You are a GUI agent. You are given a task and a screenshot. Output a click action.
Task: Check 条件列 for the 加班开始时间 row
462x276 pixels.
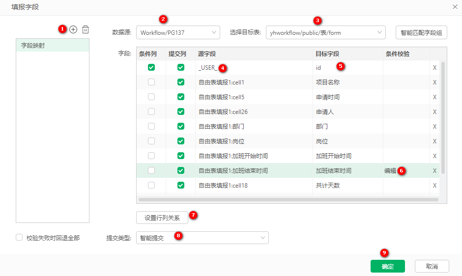point(151,156)
